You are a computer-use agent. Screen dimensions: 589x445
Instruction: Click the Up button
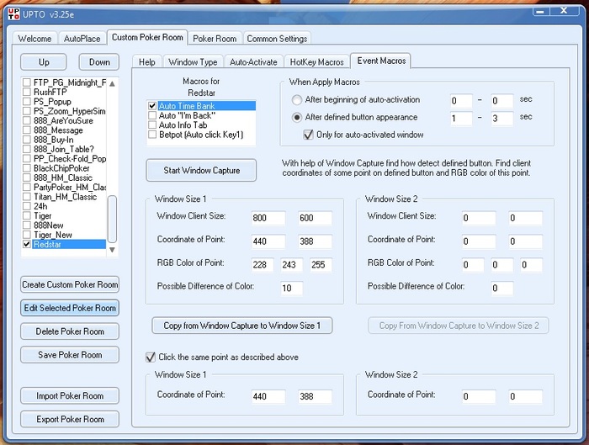coord(44,62)
